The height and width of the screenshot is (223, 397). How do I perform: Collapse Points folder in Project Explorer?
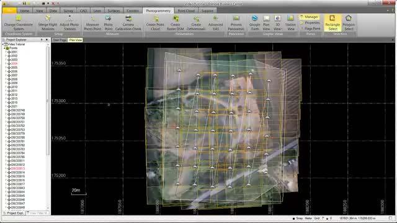point(4,48)
